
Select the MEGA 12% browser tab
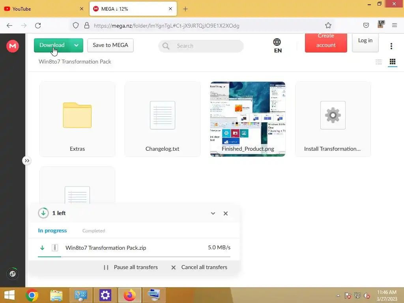[x=133, y=9]
